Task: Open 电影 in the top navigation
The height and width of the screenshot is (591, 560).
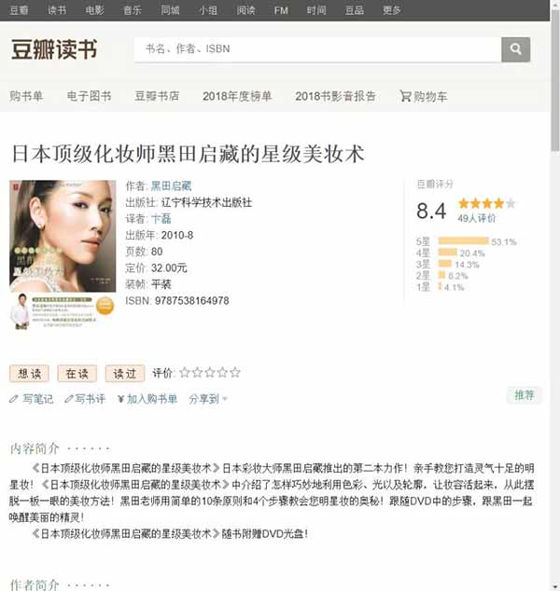Action: [94, 10]
